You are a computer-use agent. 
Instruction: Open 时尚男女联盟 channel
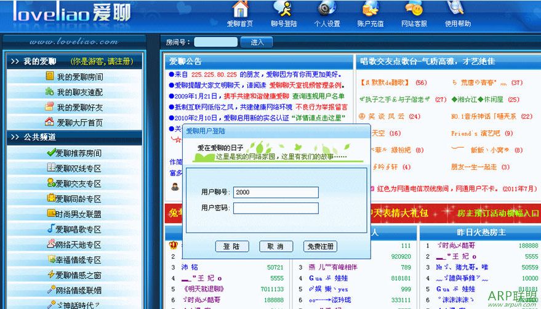point(74,214)
